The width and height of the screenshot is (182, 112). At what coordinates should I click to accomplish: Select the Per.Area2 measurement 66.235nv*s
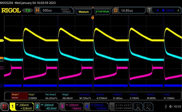click(51, 96)
